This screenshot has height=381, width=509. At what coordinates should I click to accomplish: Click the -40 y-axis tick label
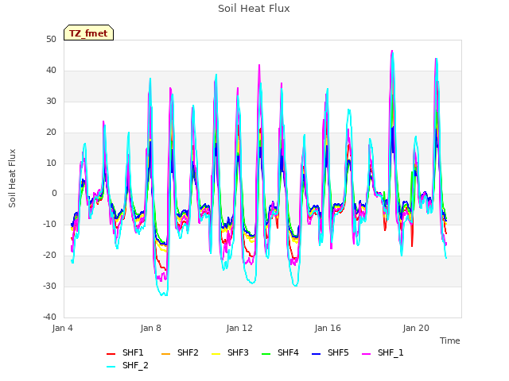tap(50, 317)
